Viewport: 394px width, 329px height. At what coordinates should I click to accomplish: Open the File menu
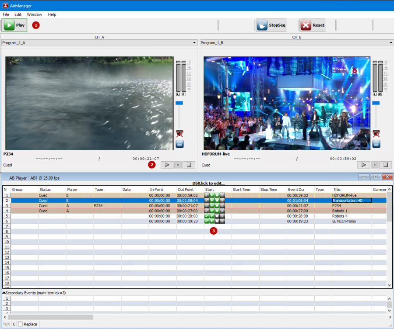point(6,14)
